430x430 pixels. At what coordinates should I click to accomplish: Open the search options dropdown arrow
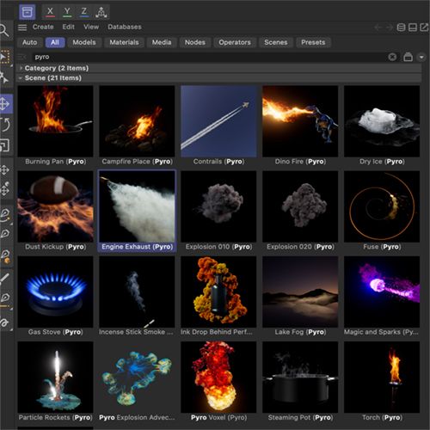421,57
